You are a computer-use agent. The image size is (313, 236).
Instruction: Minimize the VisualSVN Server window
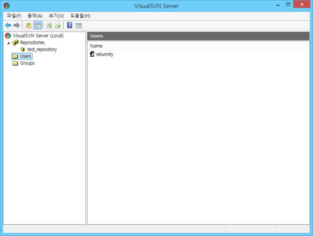277,5
